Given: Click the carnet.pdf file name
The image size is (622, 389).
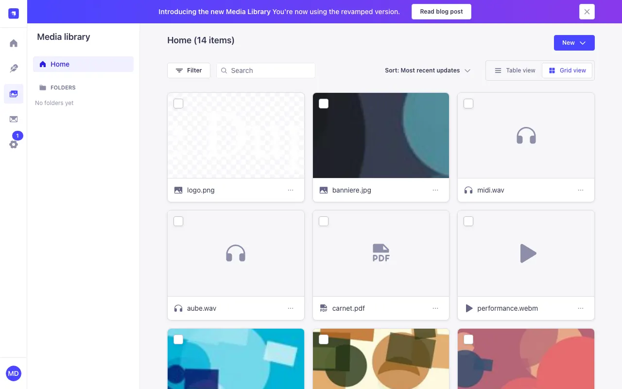Looking at the screenshot, I should 348,308.
